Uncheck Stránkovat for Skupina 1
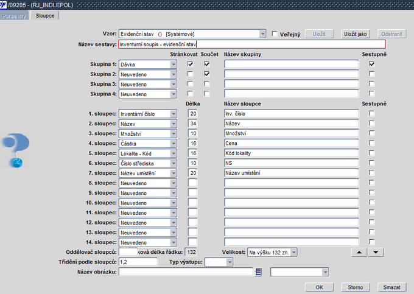 190,64
